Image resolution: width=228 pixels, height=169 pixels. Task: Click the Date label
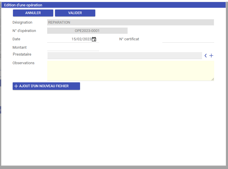click(x=16, y=39)
